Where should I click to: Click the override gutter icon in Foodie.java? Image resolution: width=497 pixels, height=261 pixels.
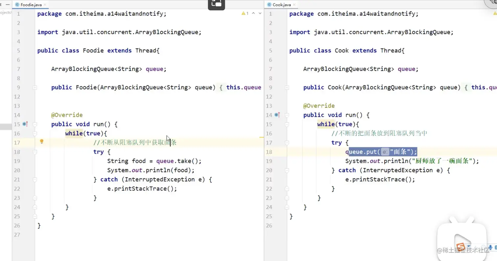click(25, 124)
